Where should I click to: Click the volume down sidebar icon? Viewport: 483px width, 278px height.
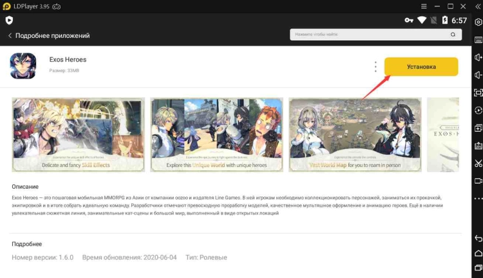pyautogui.click(x=478, y=75)
